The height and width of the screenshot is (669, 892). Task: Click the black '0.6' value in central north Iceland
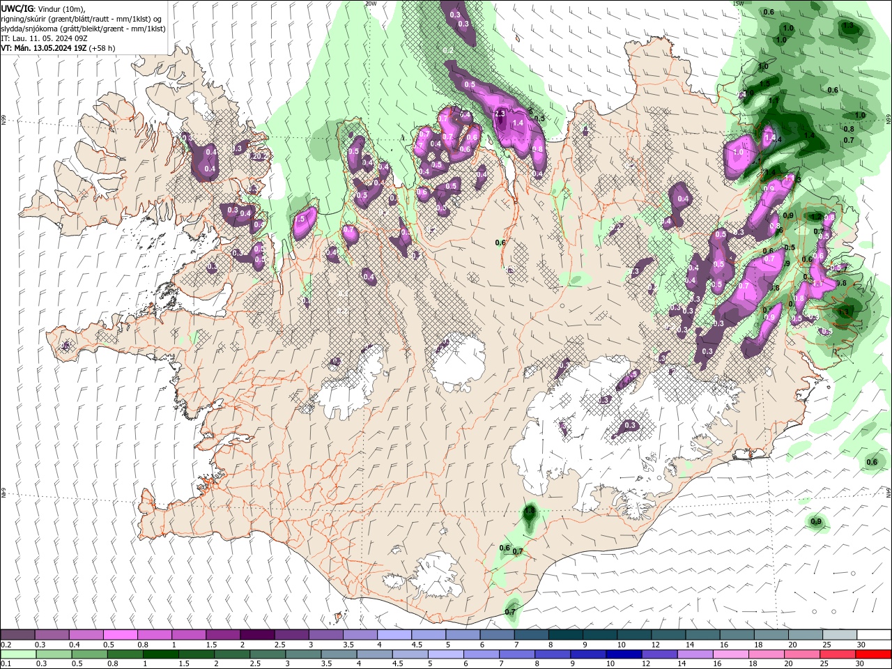tap(500, 243)
